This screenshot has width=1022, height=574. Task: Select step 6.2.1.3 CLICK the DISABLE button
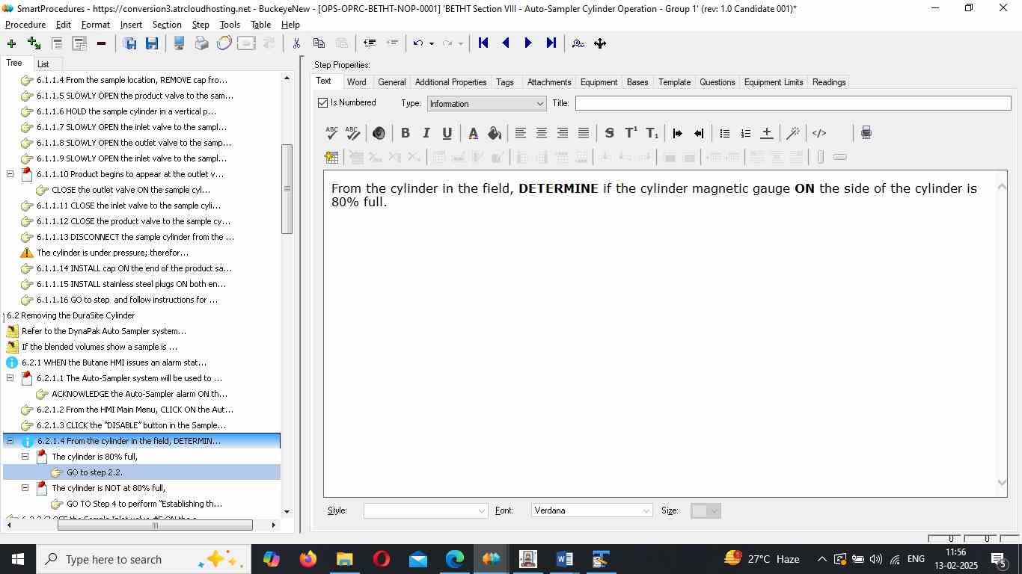pos(131,425)
